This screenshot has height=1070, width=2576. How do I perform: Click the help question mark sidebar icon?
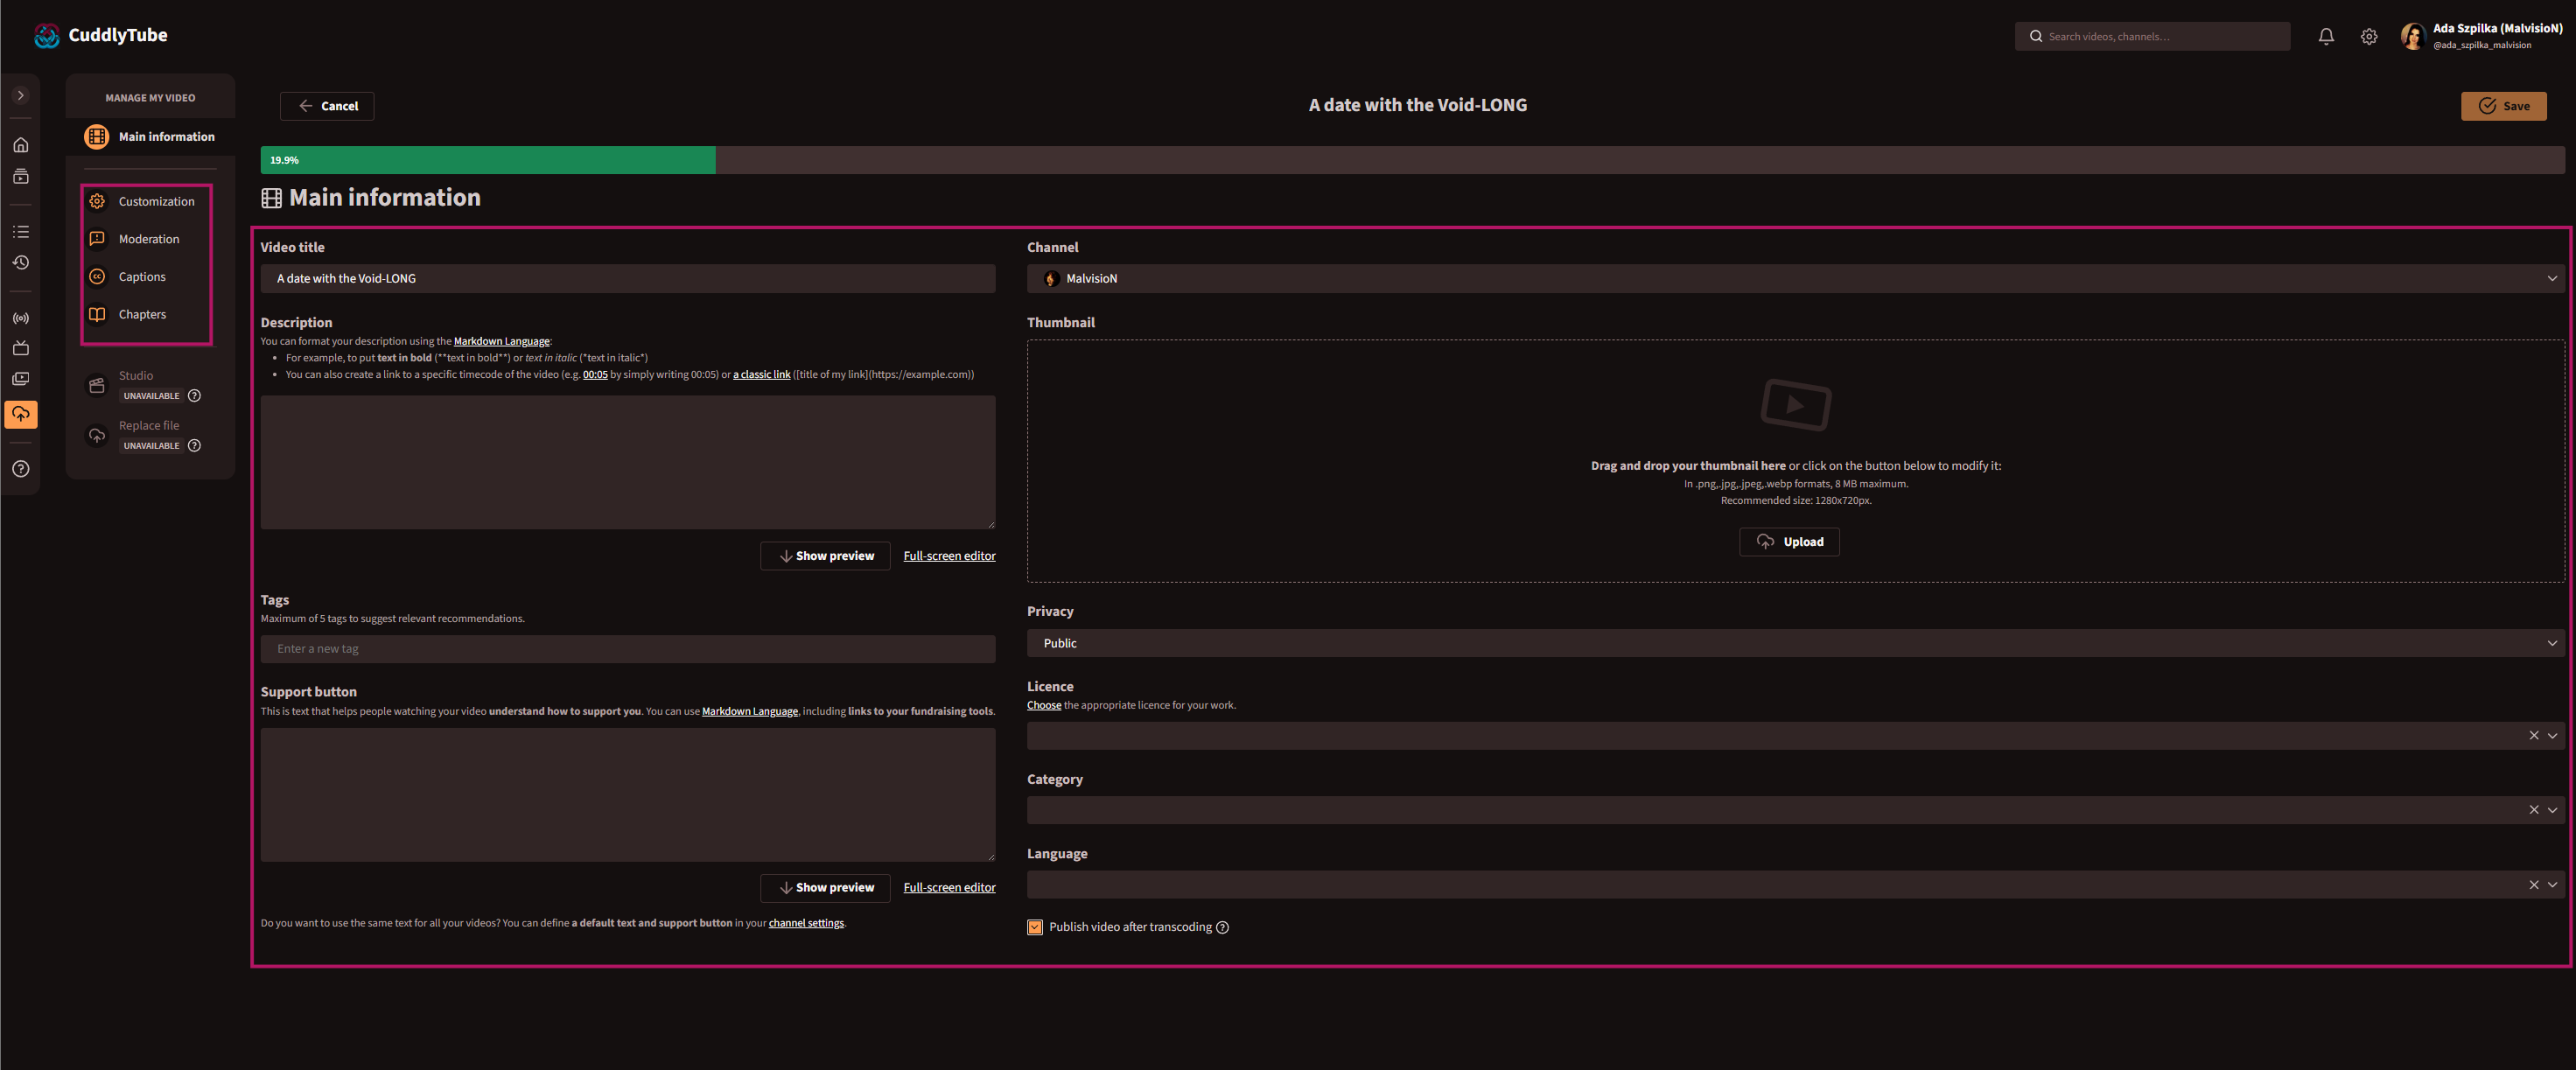21,469
